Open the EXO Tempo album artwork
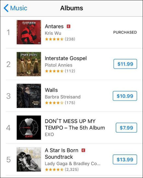The height and width of the screenshot is (178, 143). point(29,127)
